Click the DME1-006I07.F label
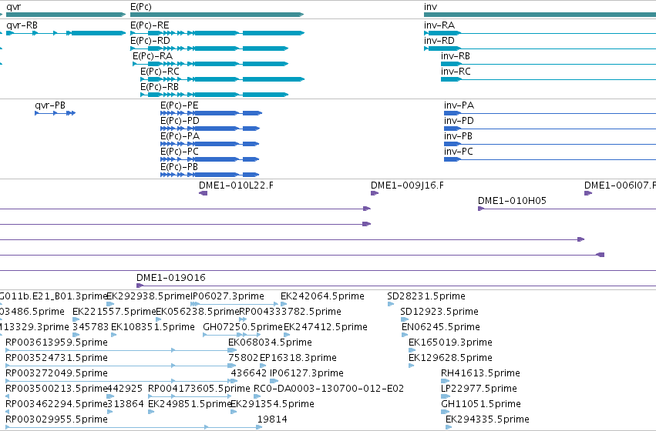Image resolution: width=656 pixels, height=431 pixels. [x=620, y=185]
